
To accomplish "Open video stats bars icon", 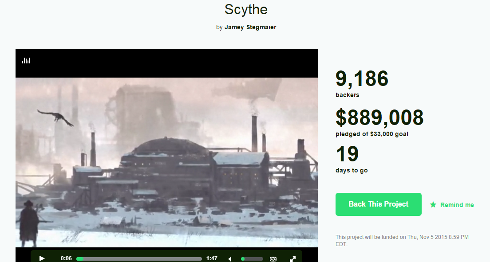I will click(26, 60).
